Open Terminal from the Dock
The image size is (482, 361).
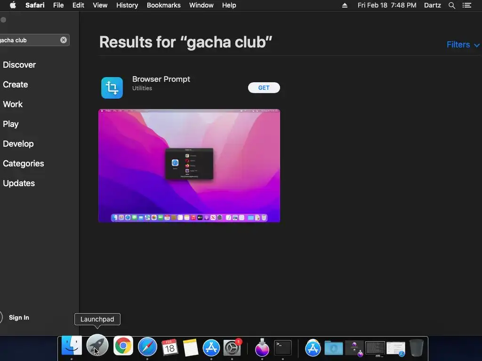[x=283, y=348]
